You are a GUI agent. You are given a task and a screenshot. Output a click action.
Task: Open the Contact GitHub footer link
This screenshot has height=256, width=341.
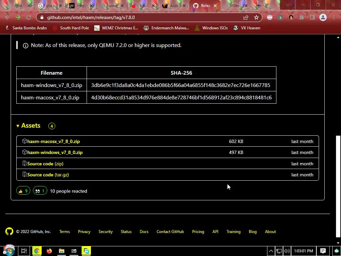[x=170, y=232]
